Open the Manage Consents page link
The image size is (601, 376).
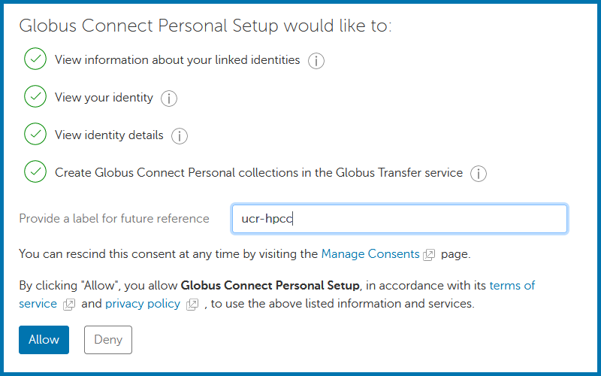point(370,254)
